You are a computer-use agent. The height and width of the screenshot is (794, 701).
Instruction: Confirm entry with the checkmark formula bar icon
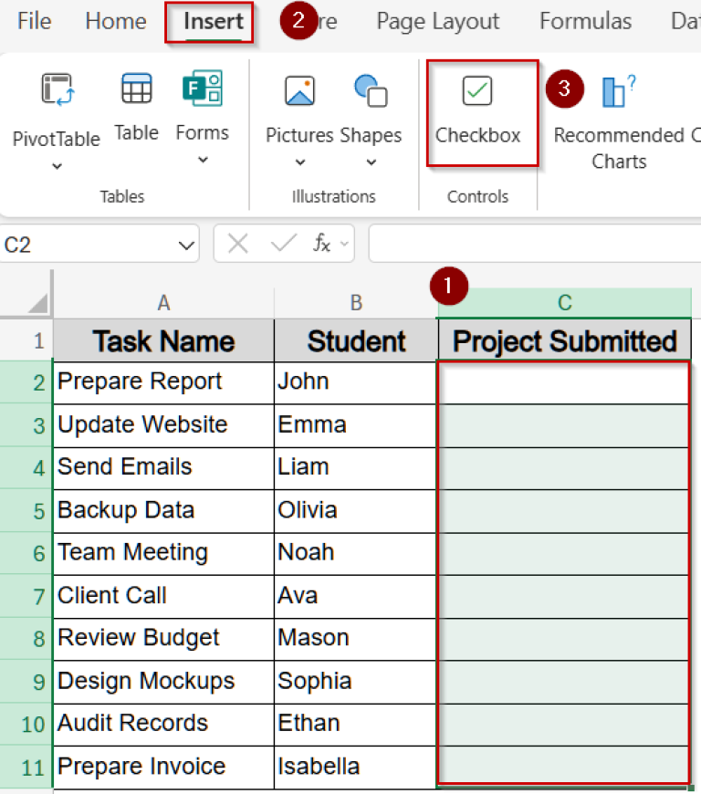[284, 244]
